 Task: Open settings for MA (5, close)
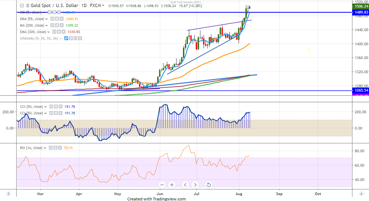click(x=54, y=12)
